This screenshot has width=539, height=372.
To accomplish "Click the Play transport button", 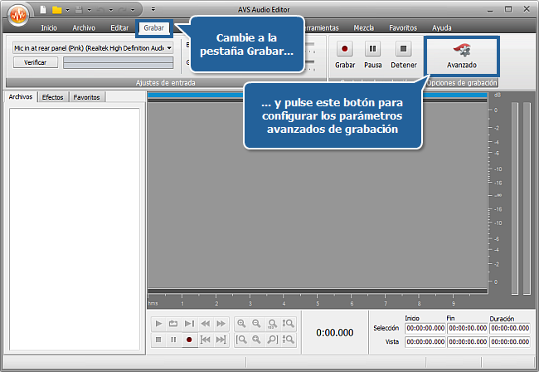I will (x=158, y=324).
